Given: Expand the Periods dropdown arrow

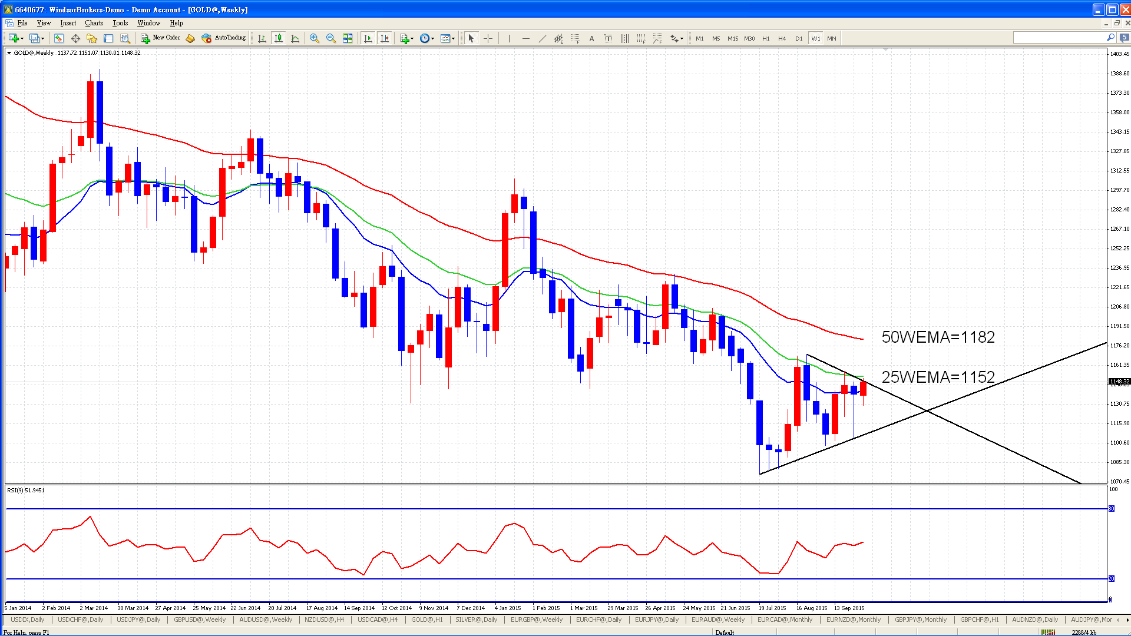Looking at the screenshot, I should tap(433, 39).
